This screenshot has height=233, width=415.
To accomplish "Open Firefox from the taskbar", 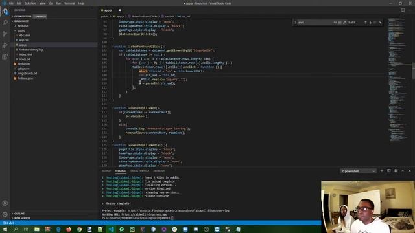I will click(x=69, y=229).
